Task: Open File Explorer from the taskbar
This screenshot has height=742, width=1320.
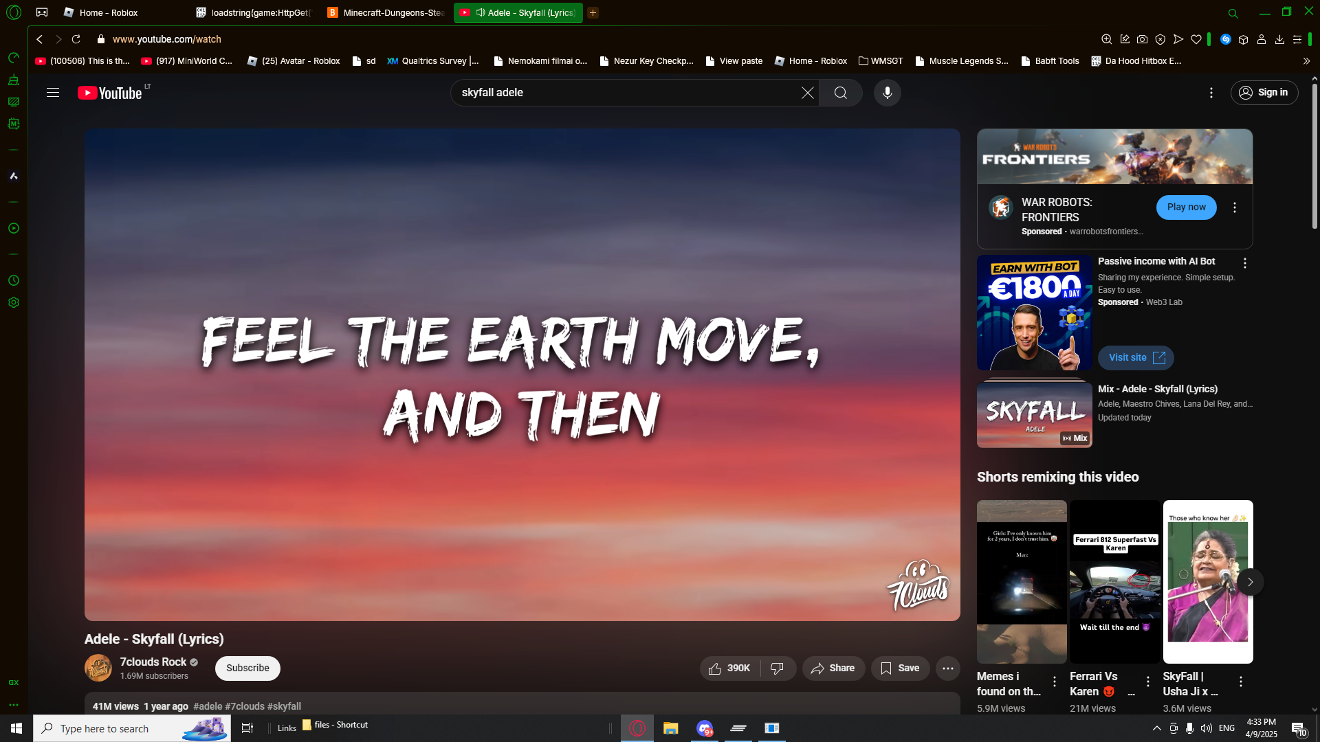Action: [x=671, y=728]
